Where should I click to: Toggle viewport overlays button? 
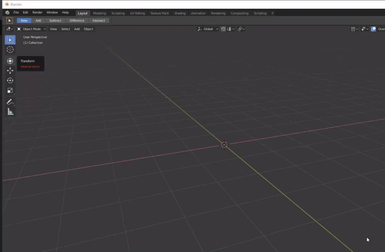coord(373,29)
